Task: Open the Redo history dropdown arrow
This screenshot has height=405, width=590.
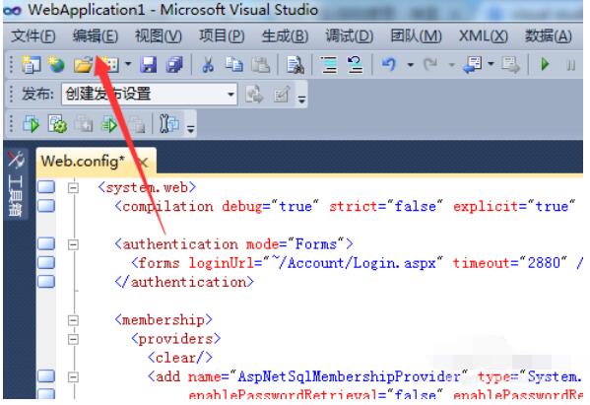Action: [451, 65]
